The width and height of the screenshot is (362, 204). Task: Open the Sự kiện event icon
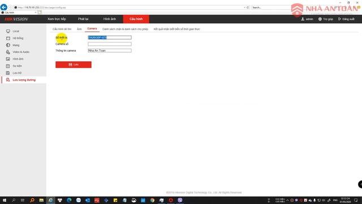pos(8,66)
